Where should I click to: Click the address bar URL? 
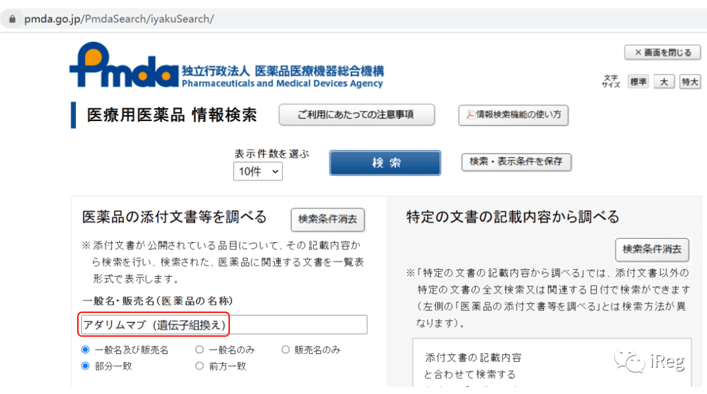tap(119, 19)
